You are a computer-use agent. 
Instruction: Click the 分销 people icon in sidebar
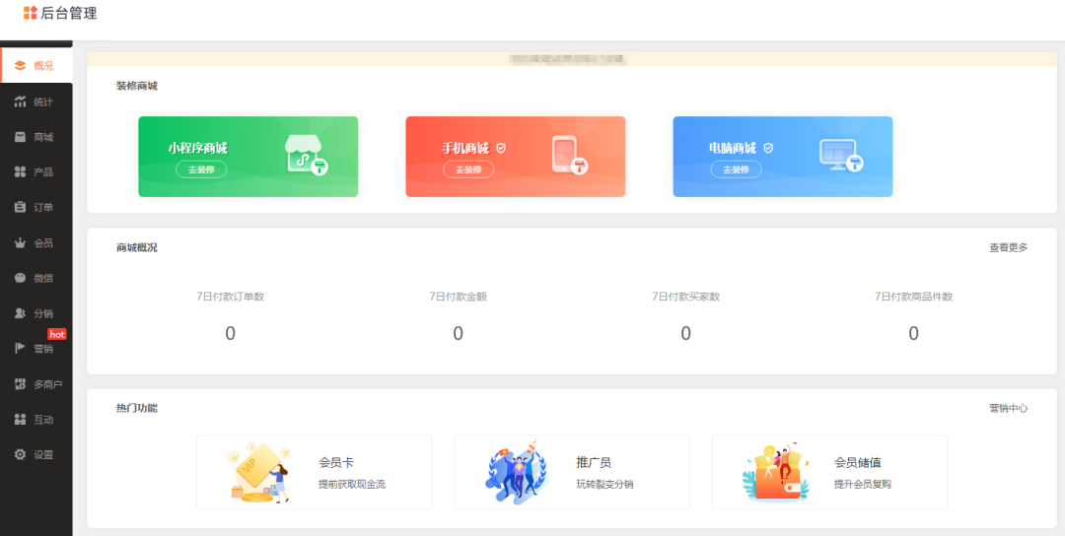[x=20, y=313]
